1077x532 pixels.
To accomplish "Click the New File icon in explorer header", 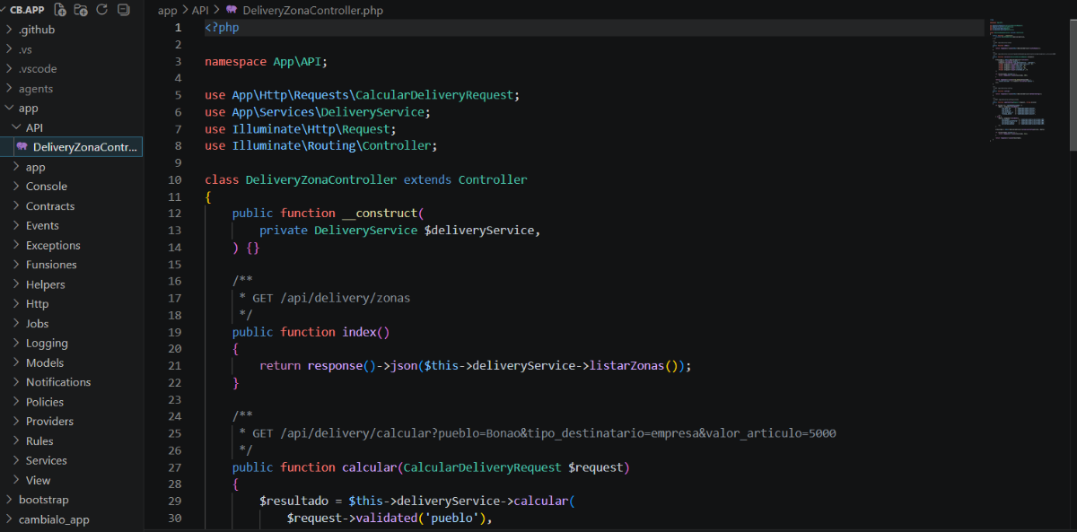I will (x=60, y=10).
